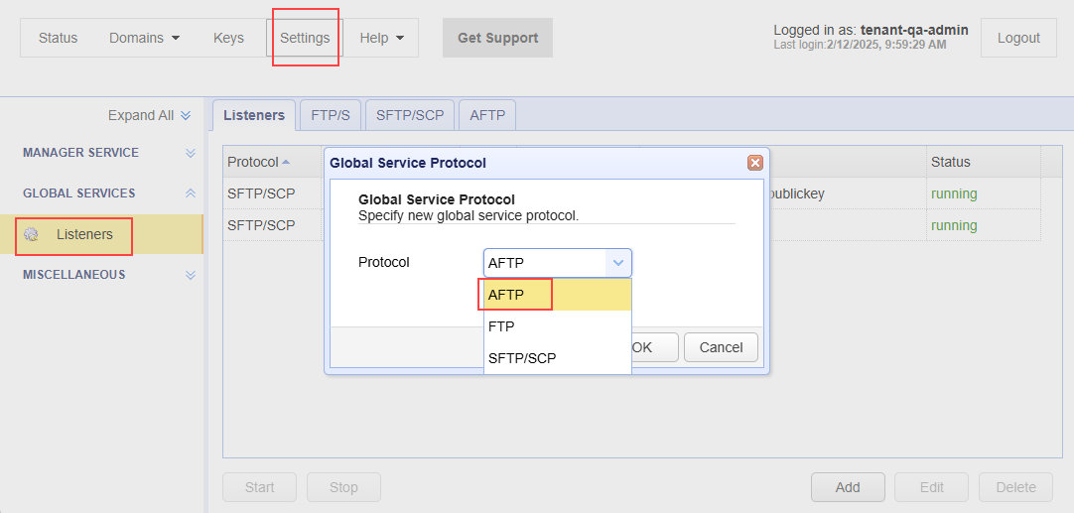The image size is (1074, 513).
Task: Toggle the Protocol combo box arrow
Action: pos(618,263)
